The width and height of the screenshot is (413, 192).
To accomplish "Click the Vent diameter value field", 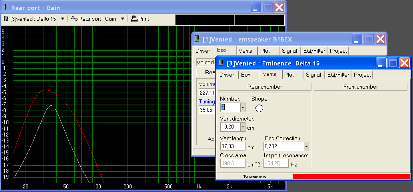I will click(230, 127).
